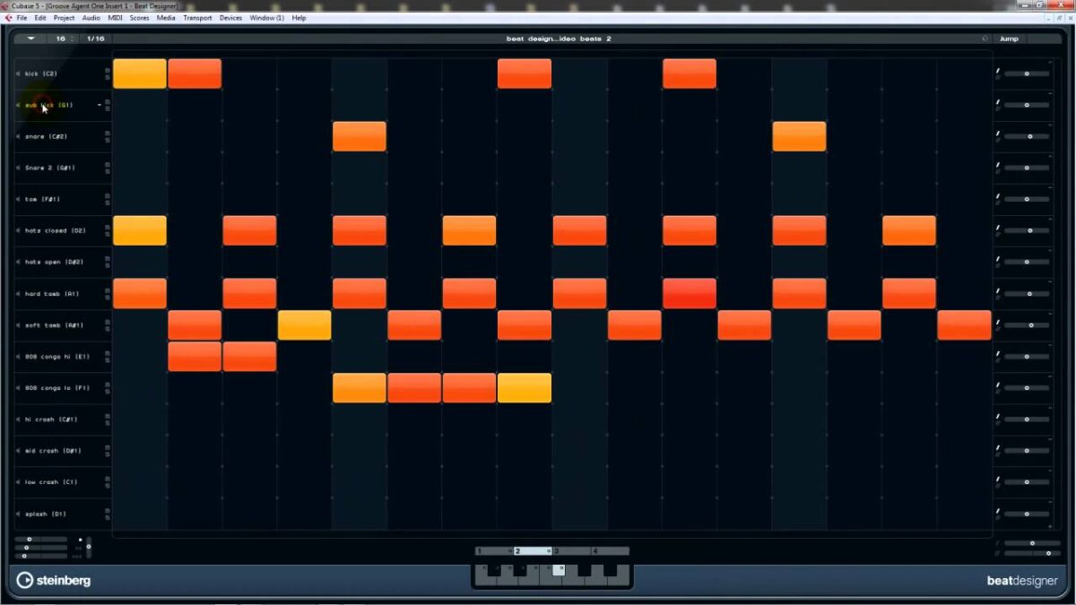Click the pencil icon on the hard tamb lane
This screenshot has height=605, width=1076.
click(x=997, y=290)
